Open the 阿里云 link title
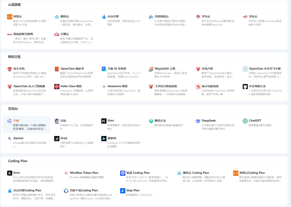The height and width of the screenshot is (207, 291). pos(18,16)
